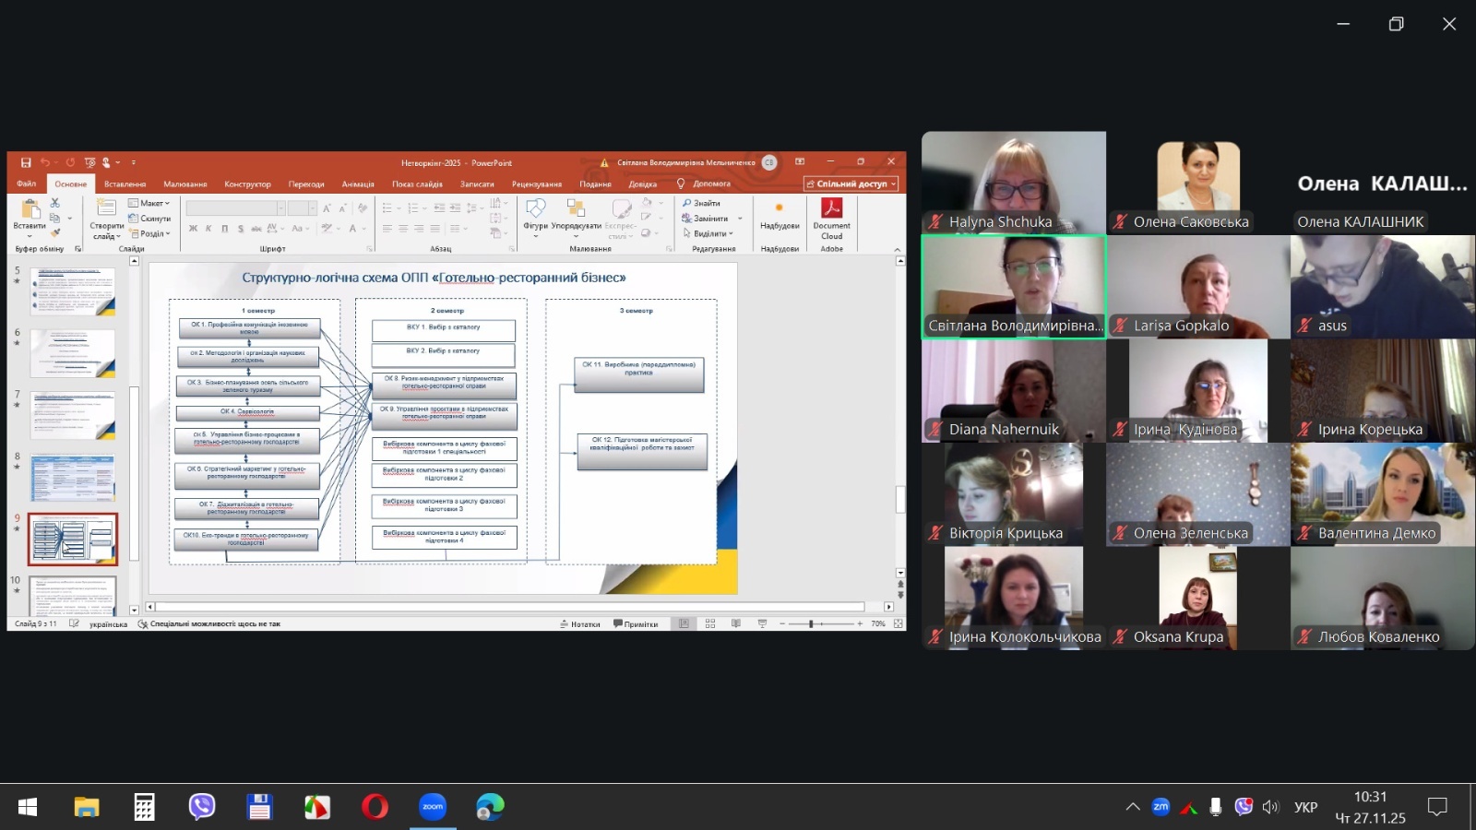Click the Create slide (Створити слайд) icon
Image resolution: width=1476 pixels, height=830 pixels.
(106, 210)
